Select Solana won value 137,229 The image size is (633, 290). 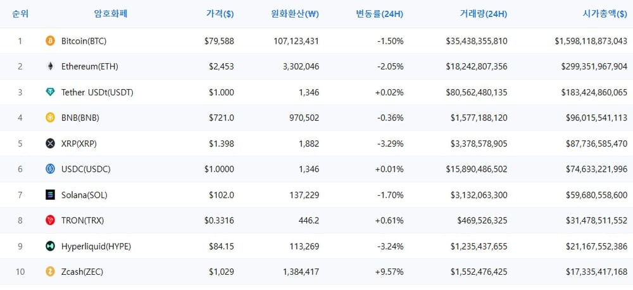[304, 195]
